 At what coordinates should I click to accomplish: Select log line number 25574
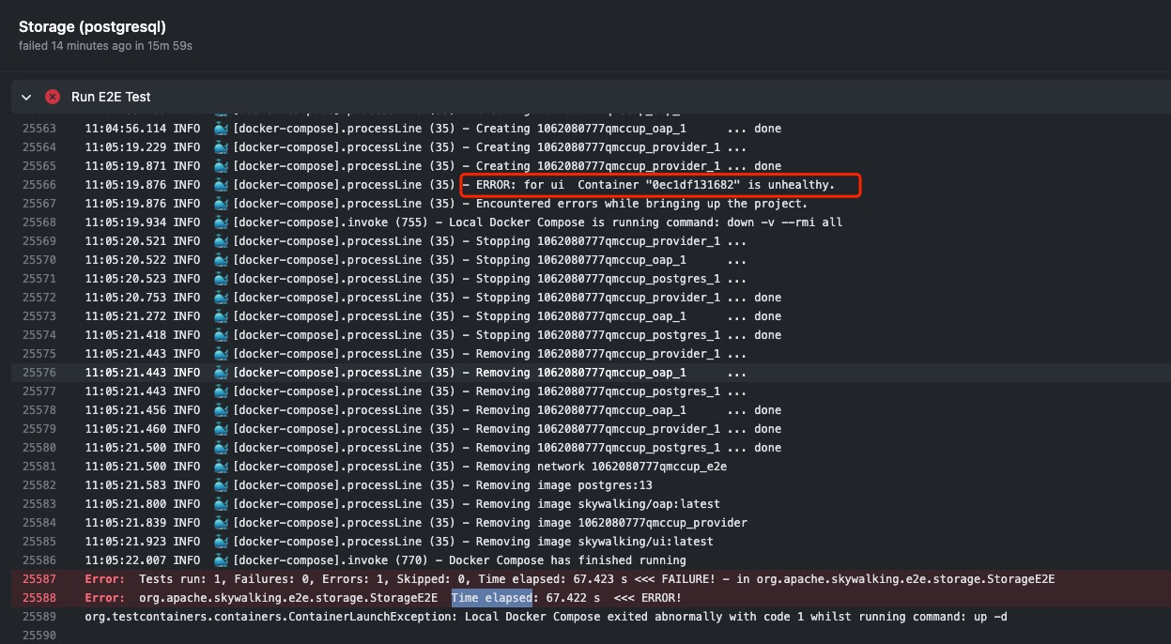(x=39, y=335)
